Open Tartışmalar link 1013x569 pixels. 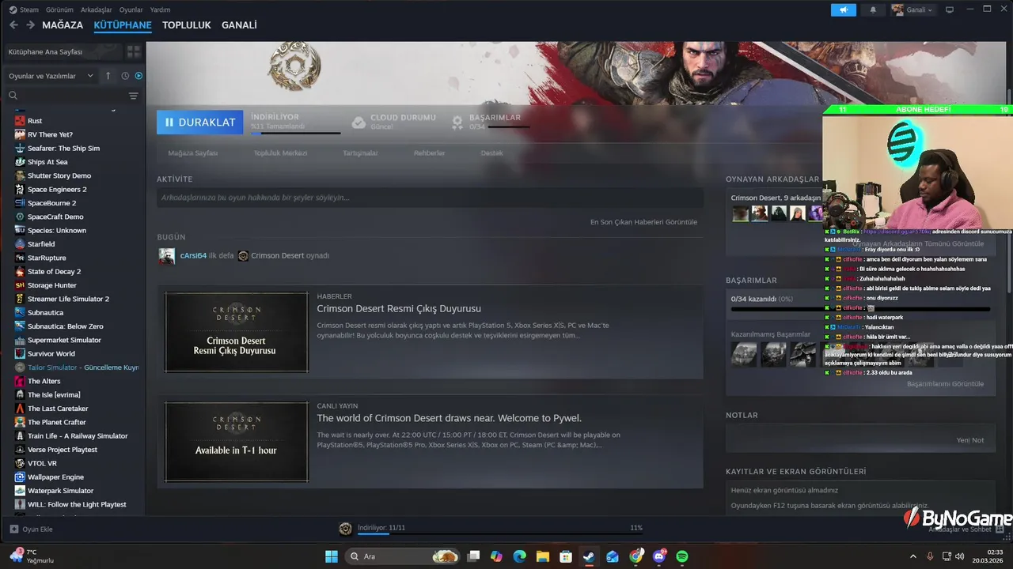(x=360, y=153)
